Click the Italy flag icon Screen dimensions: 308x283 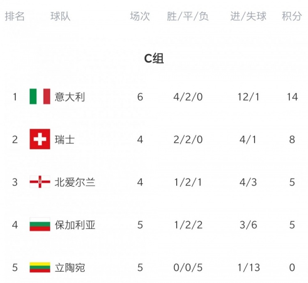pos(40,96)
